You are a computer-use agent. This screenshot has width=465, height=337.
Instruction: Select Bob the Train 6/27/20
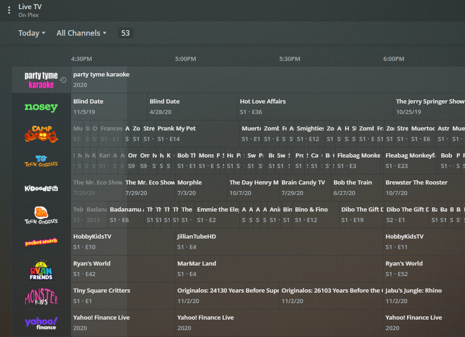357,188
